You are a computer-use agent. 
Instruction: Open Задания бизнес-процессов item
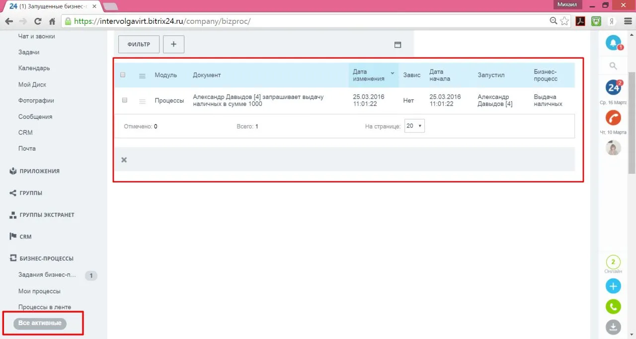click(x=47, y=275)
